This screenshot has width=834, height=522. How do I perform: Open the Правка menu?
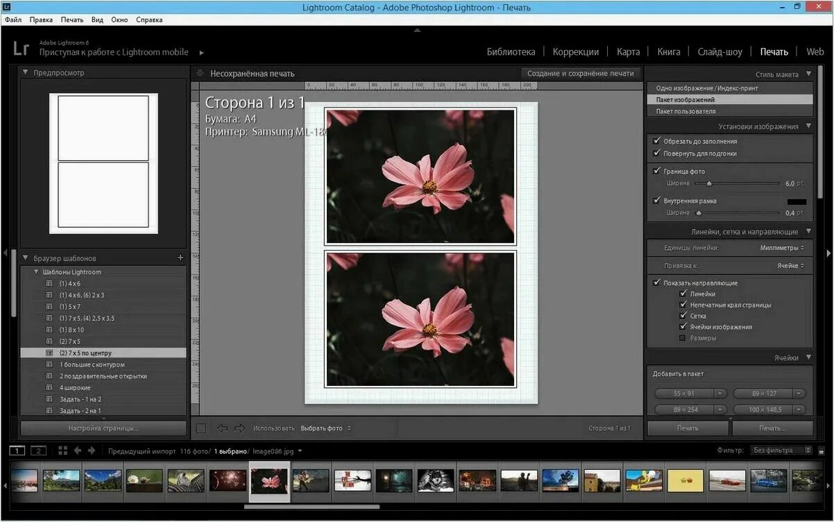[41, 19]
